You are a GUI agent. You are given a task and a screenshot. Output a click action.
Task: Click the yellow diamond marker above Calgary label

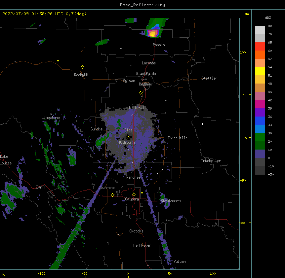(x=134, y=194)
